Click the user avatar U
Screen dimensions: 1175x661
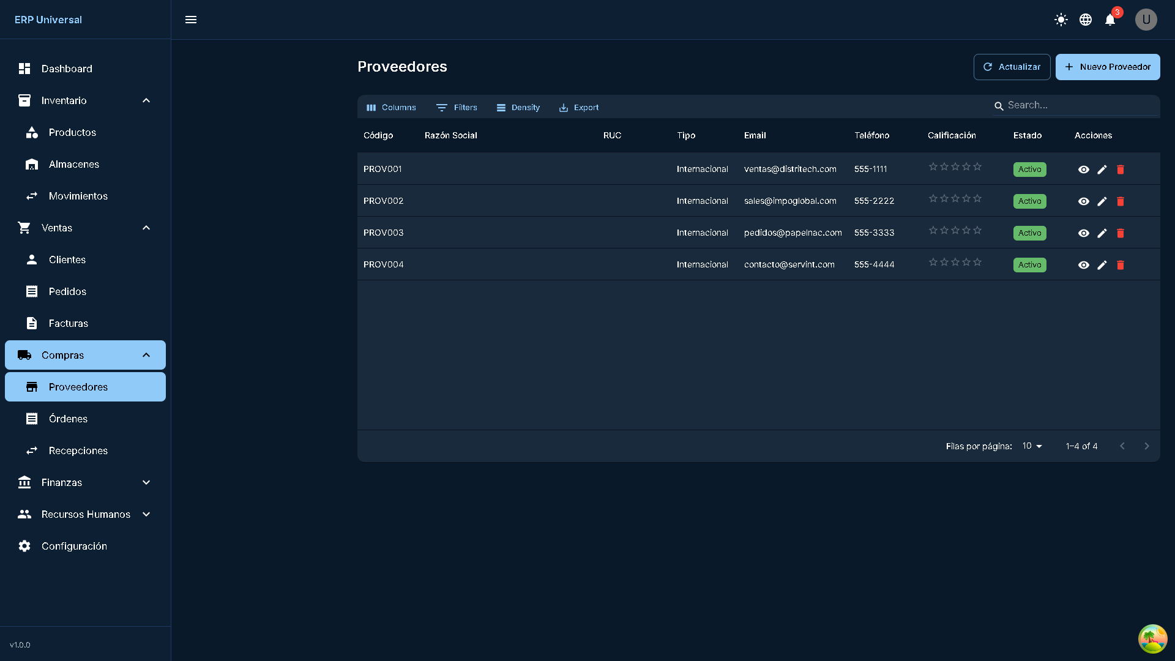pos(1146,20)
